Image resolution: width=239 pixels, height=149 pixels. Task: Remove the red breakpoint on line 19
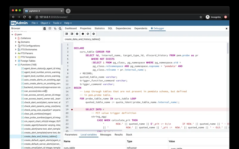click(72, 109)
